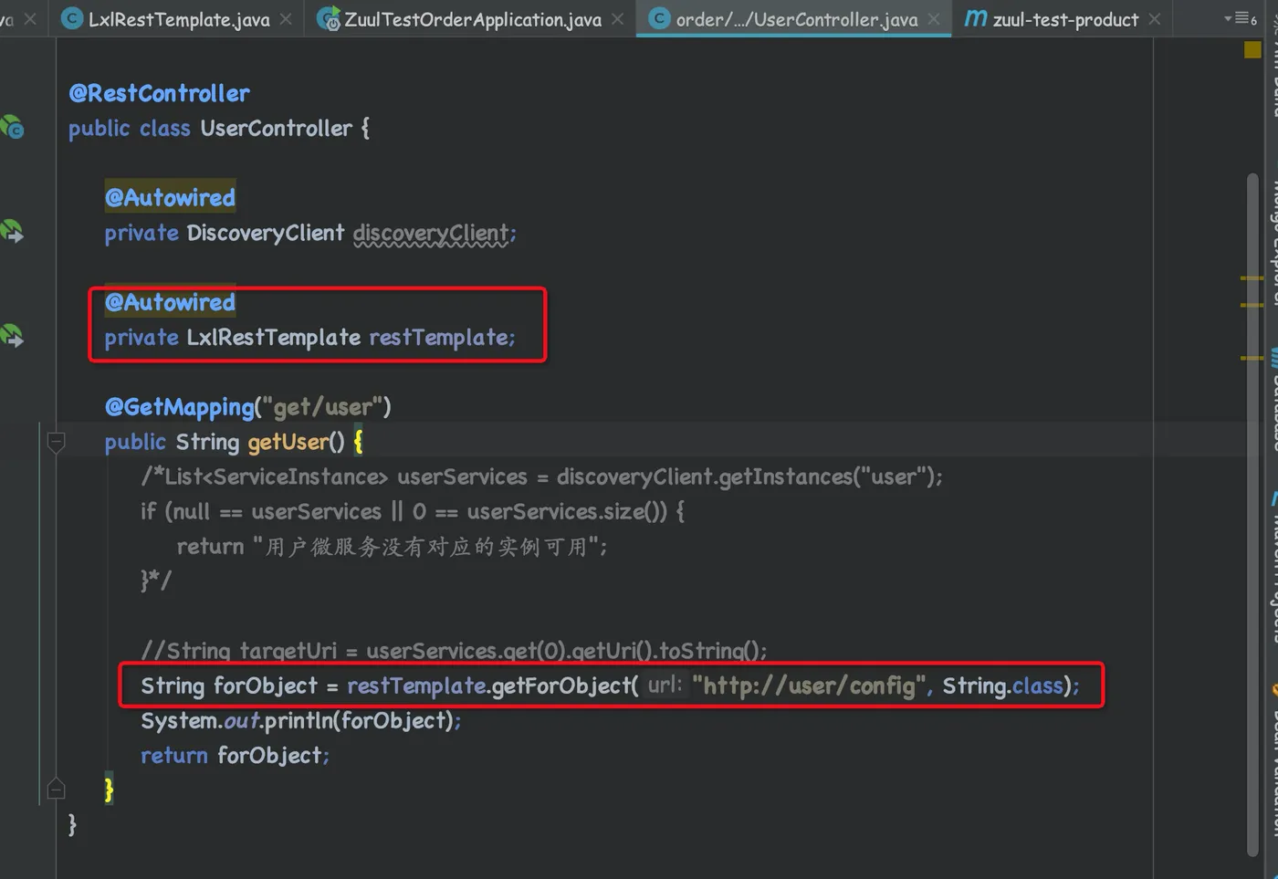Close the zuul-test-product tab
Image resolution: width=1278 pixels, height=879 pixels.
(1155, 19)
